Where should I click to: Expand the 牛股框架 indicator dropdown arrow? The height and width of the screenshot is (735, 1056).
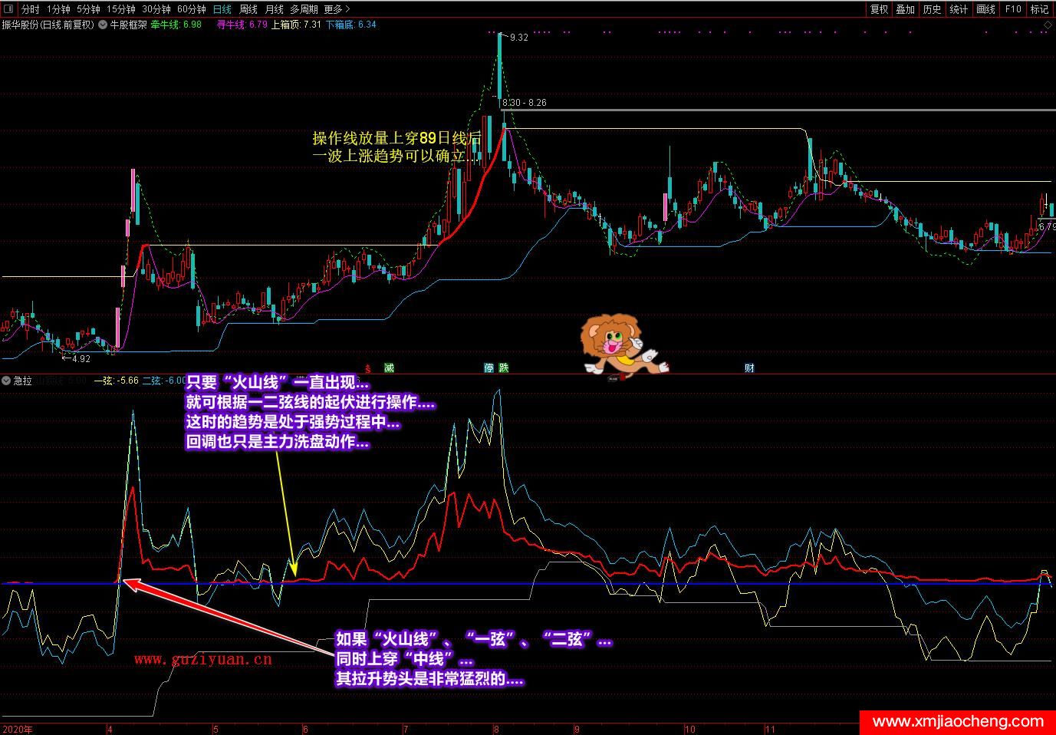point(103,25)
